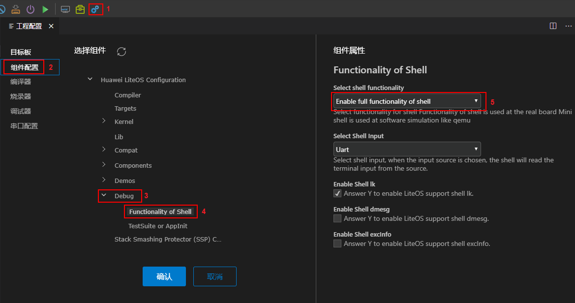The image size is (575, 303).
Task: Open 编译器 settings section
Action: [21, 82]
